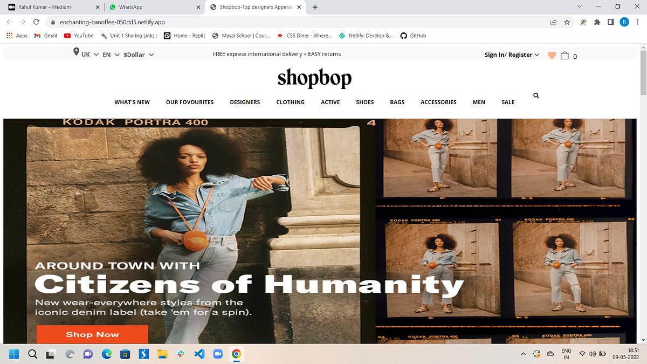Bookmark the page with the star icon
The width and height of the screenshot is (647, 364).
coord(567,22)
